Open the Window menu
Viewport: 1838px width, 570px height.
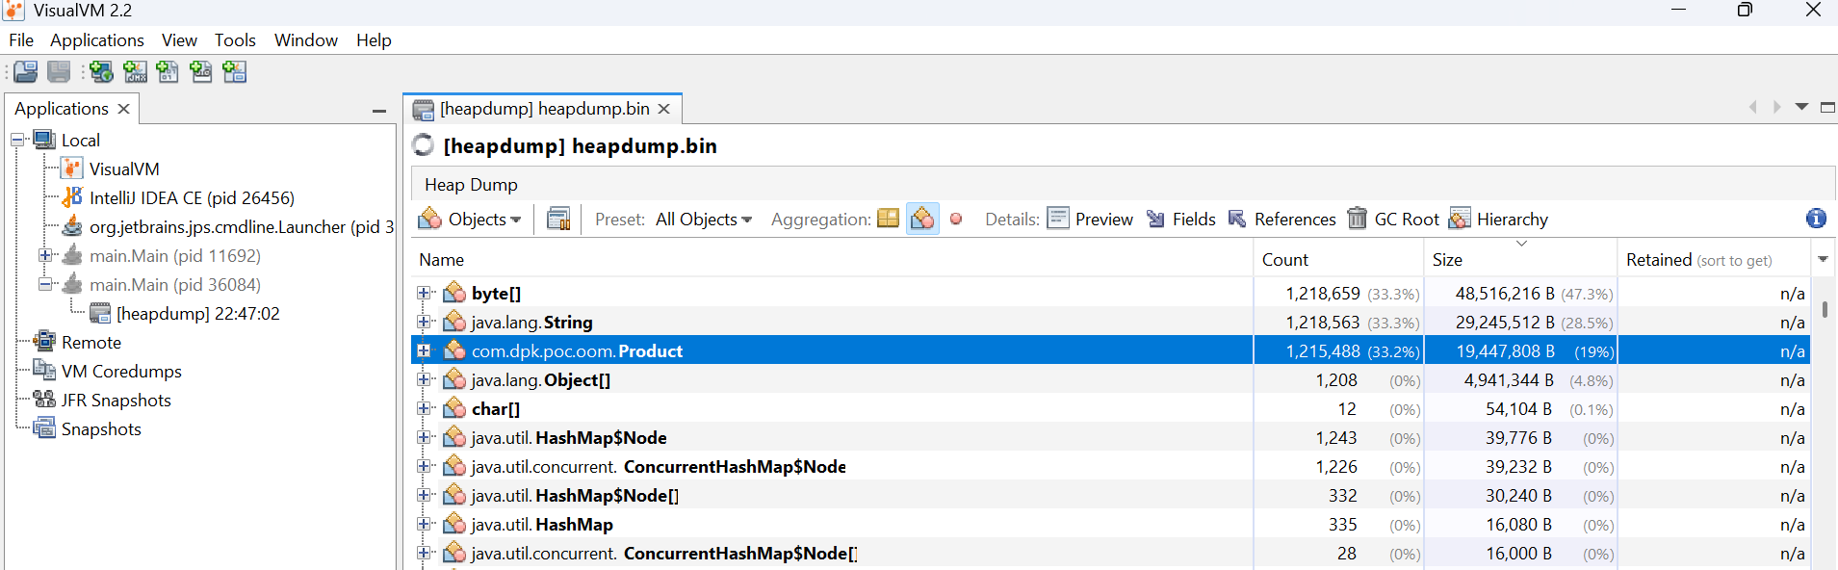(306, 40)
